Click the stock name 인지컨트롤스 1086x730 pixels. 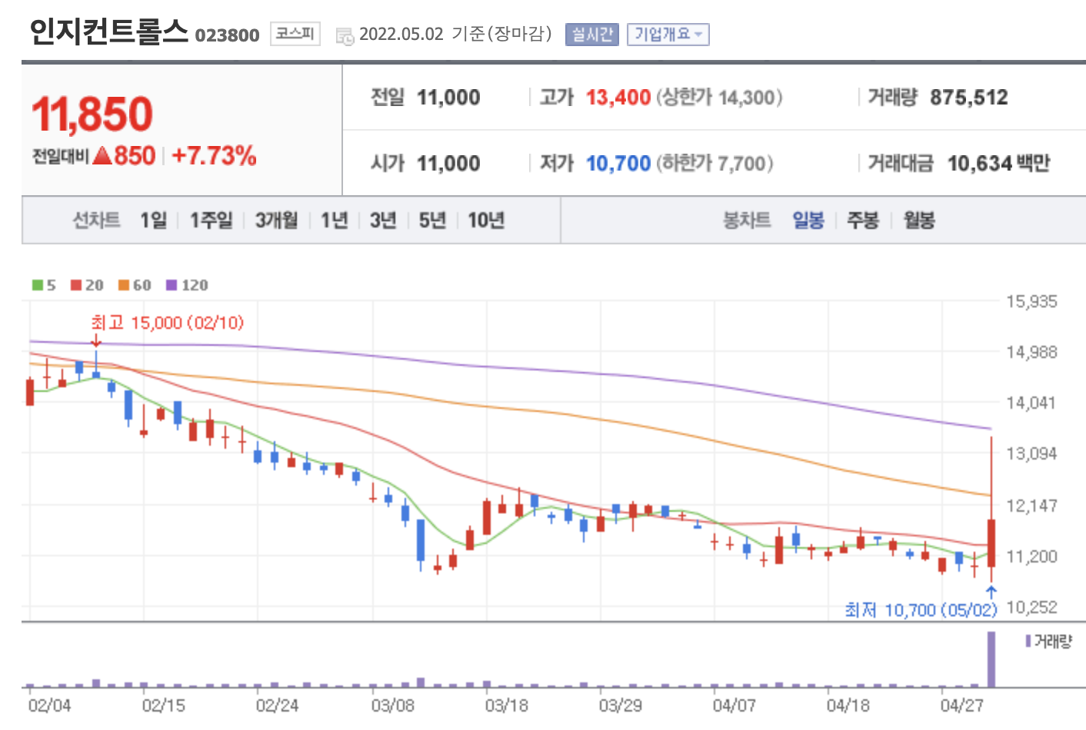109,32
